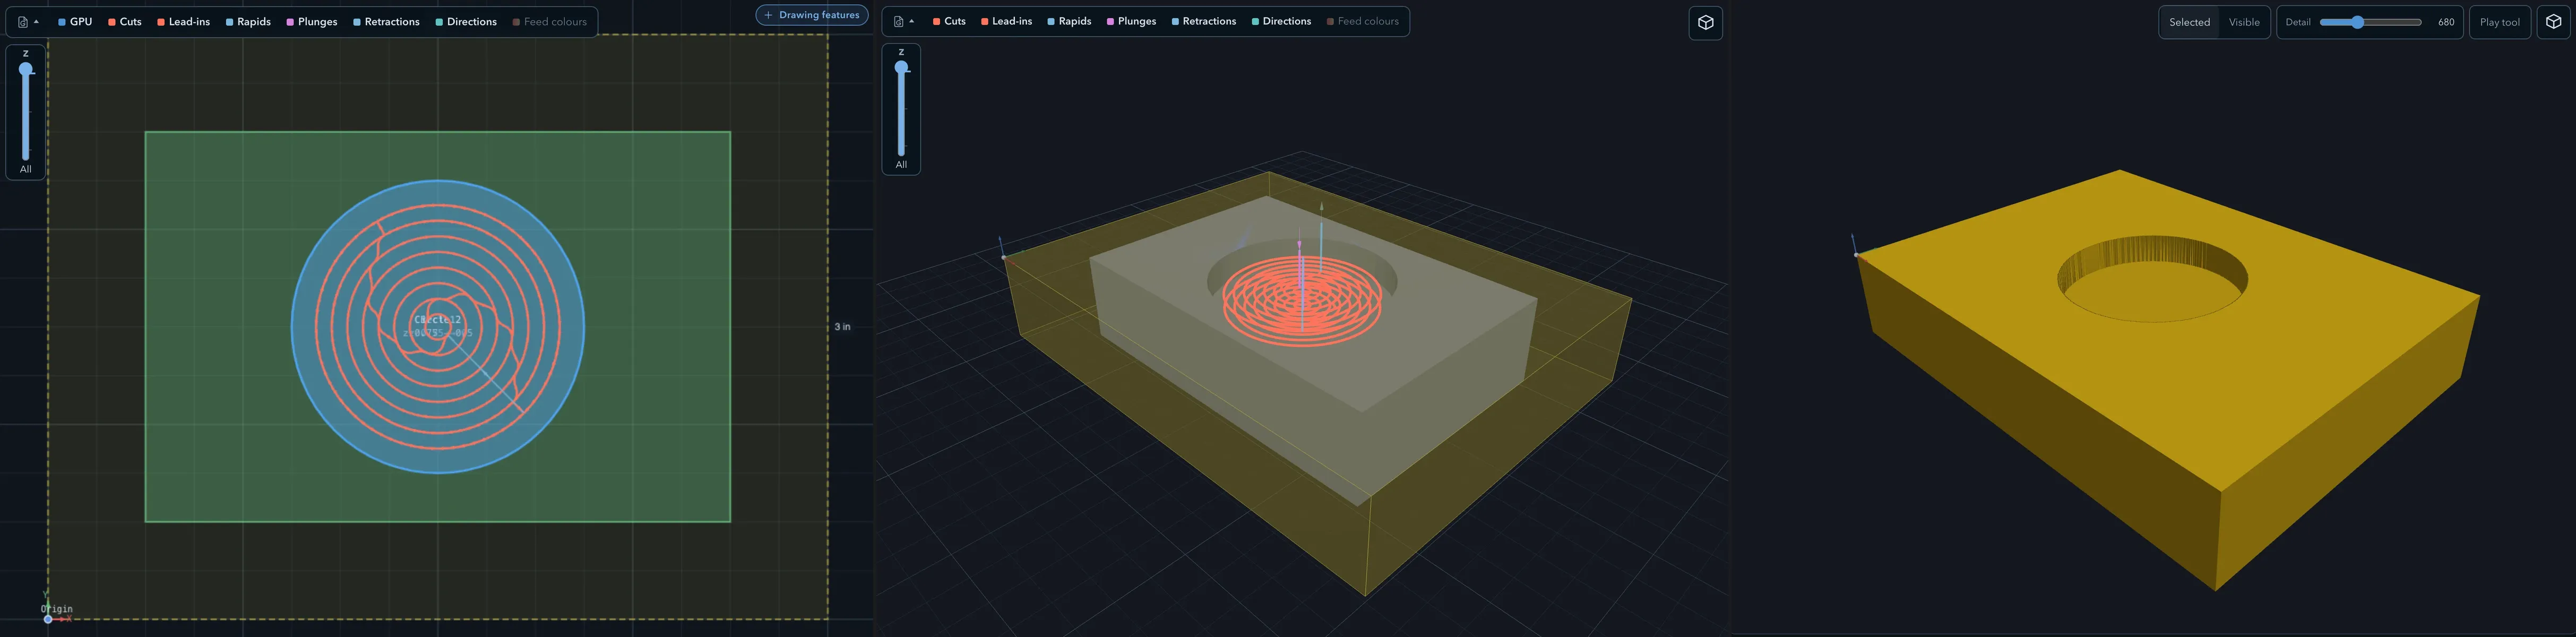The width and height of the screenshot is (2576, 637).
Task: Toggle Lead-ins in the 3D toolpath view
Action: click(x=1007, y=21)
